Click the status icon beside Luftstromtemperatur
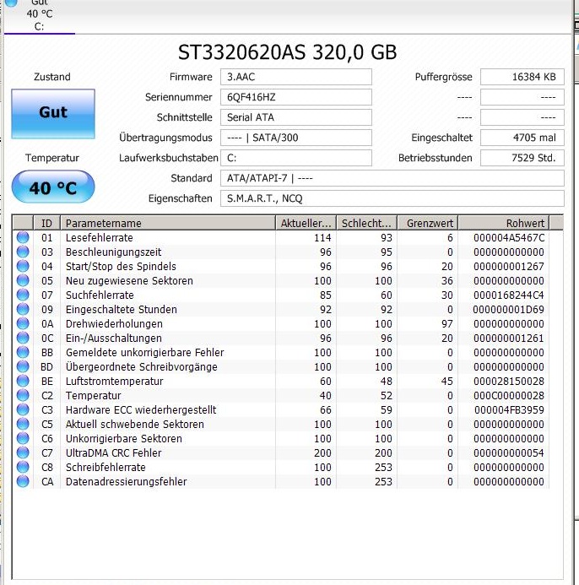 23,381
